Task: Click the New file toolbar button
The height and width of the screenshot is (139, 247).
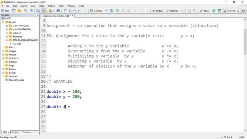Action: (5, 11)
